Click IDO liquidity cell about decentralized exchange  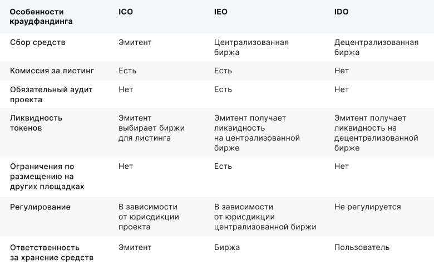pyautogui.click(x=376, y=133)
